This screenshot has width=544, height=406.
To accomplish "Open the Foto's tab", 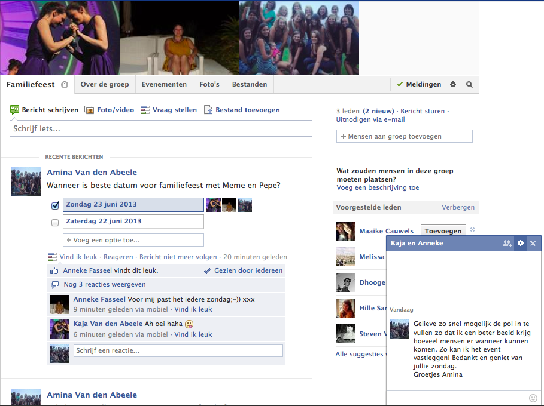I will pos(209,85).
